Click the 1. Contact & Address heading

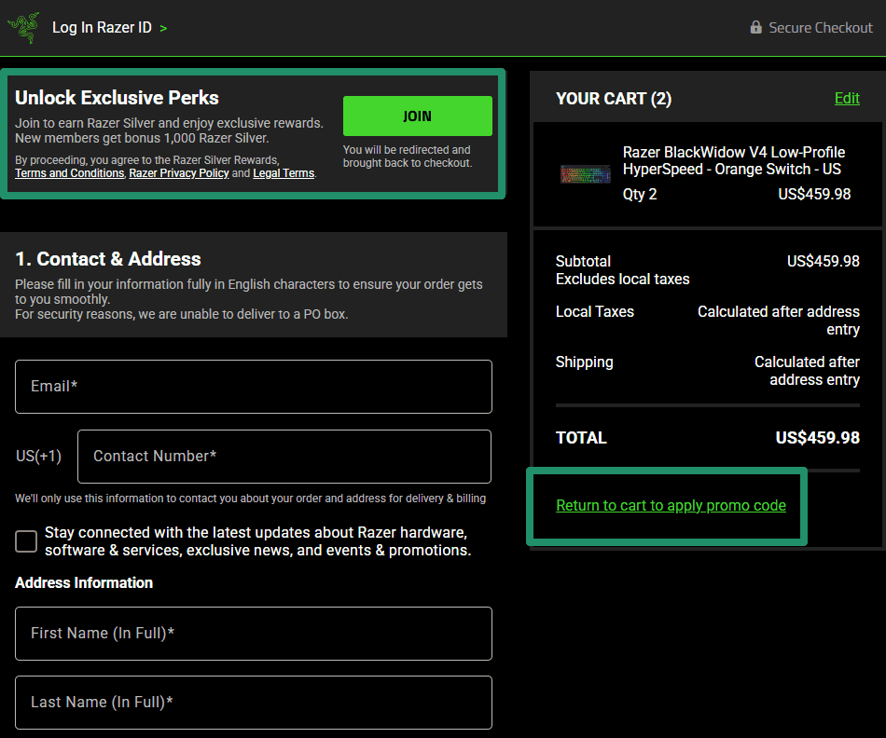108,259
